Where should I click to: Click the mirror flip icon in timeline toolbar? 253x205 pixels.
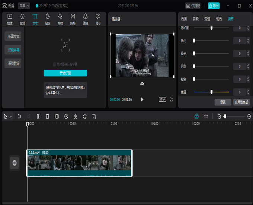point(76,116)
